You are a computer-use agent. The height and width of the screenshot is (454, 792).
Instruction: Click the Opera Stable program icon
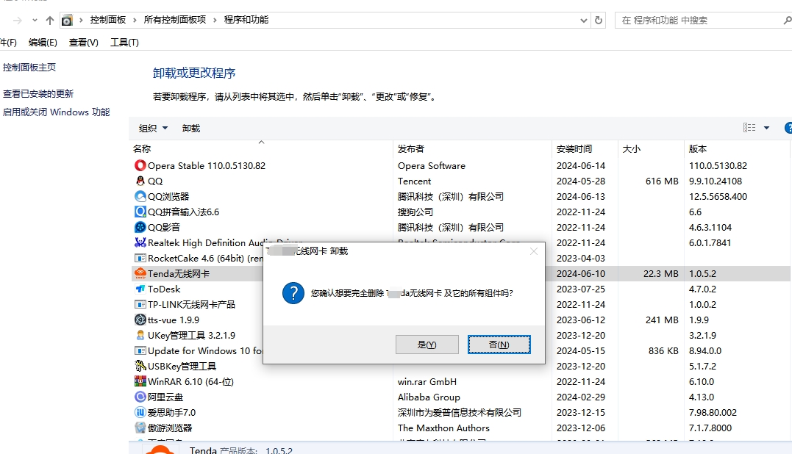pyautogui.click(x=140, y=165)
